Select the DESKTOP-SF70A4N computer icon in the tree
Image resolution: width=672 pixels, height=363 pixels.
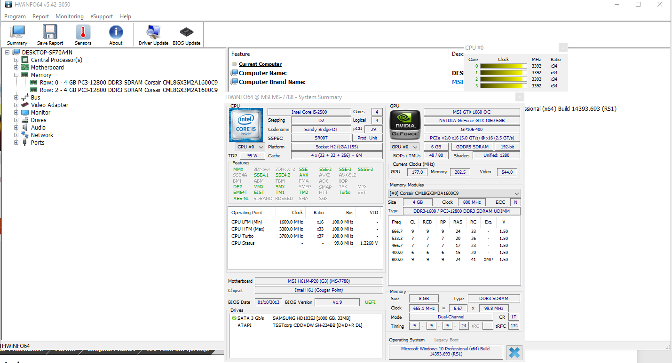[x=16, y=52]
